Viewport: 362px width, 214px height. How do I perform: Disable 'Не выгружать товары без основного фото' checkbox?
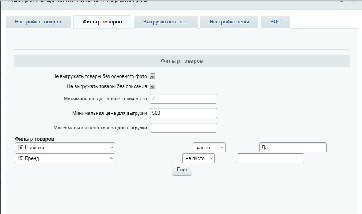coord(152,76)
